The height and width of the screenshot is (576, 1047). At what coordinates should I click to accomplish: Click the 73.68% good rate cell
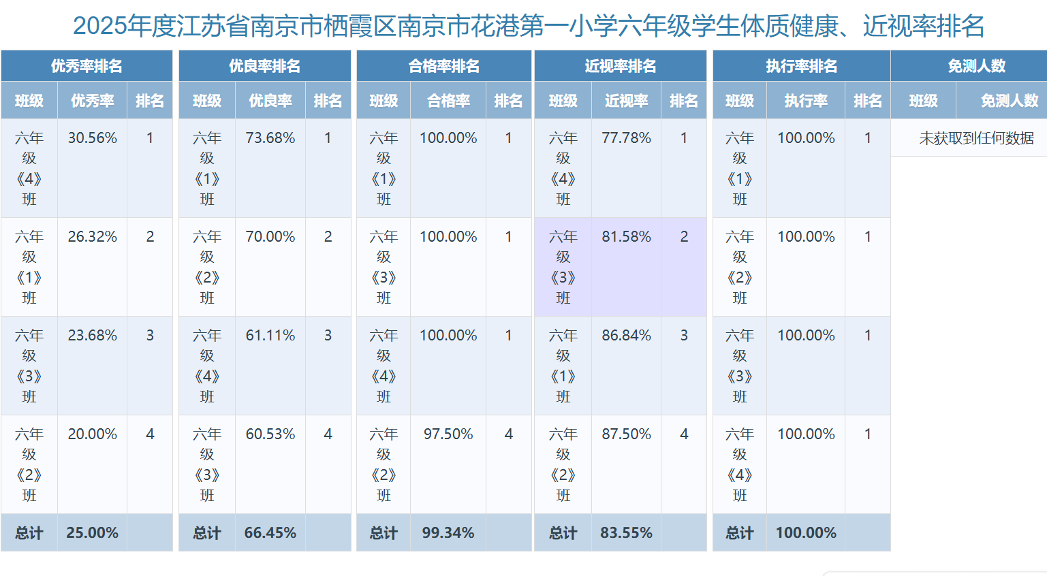(x=270, y=138)
